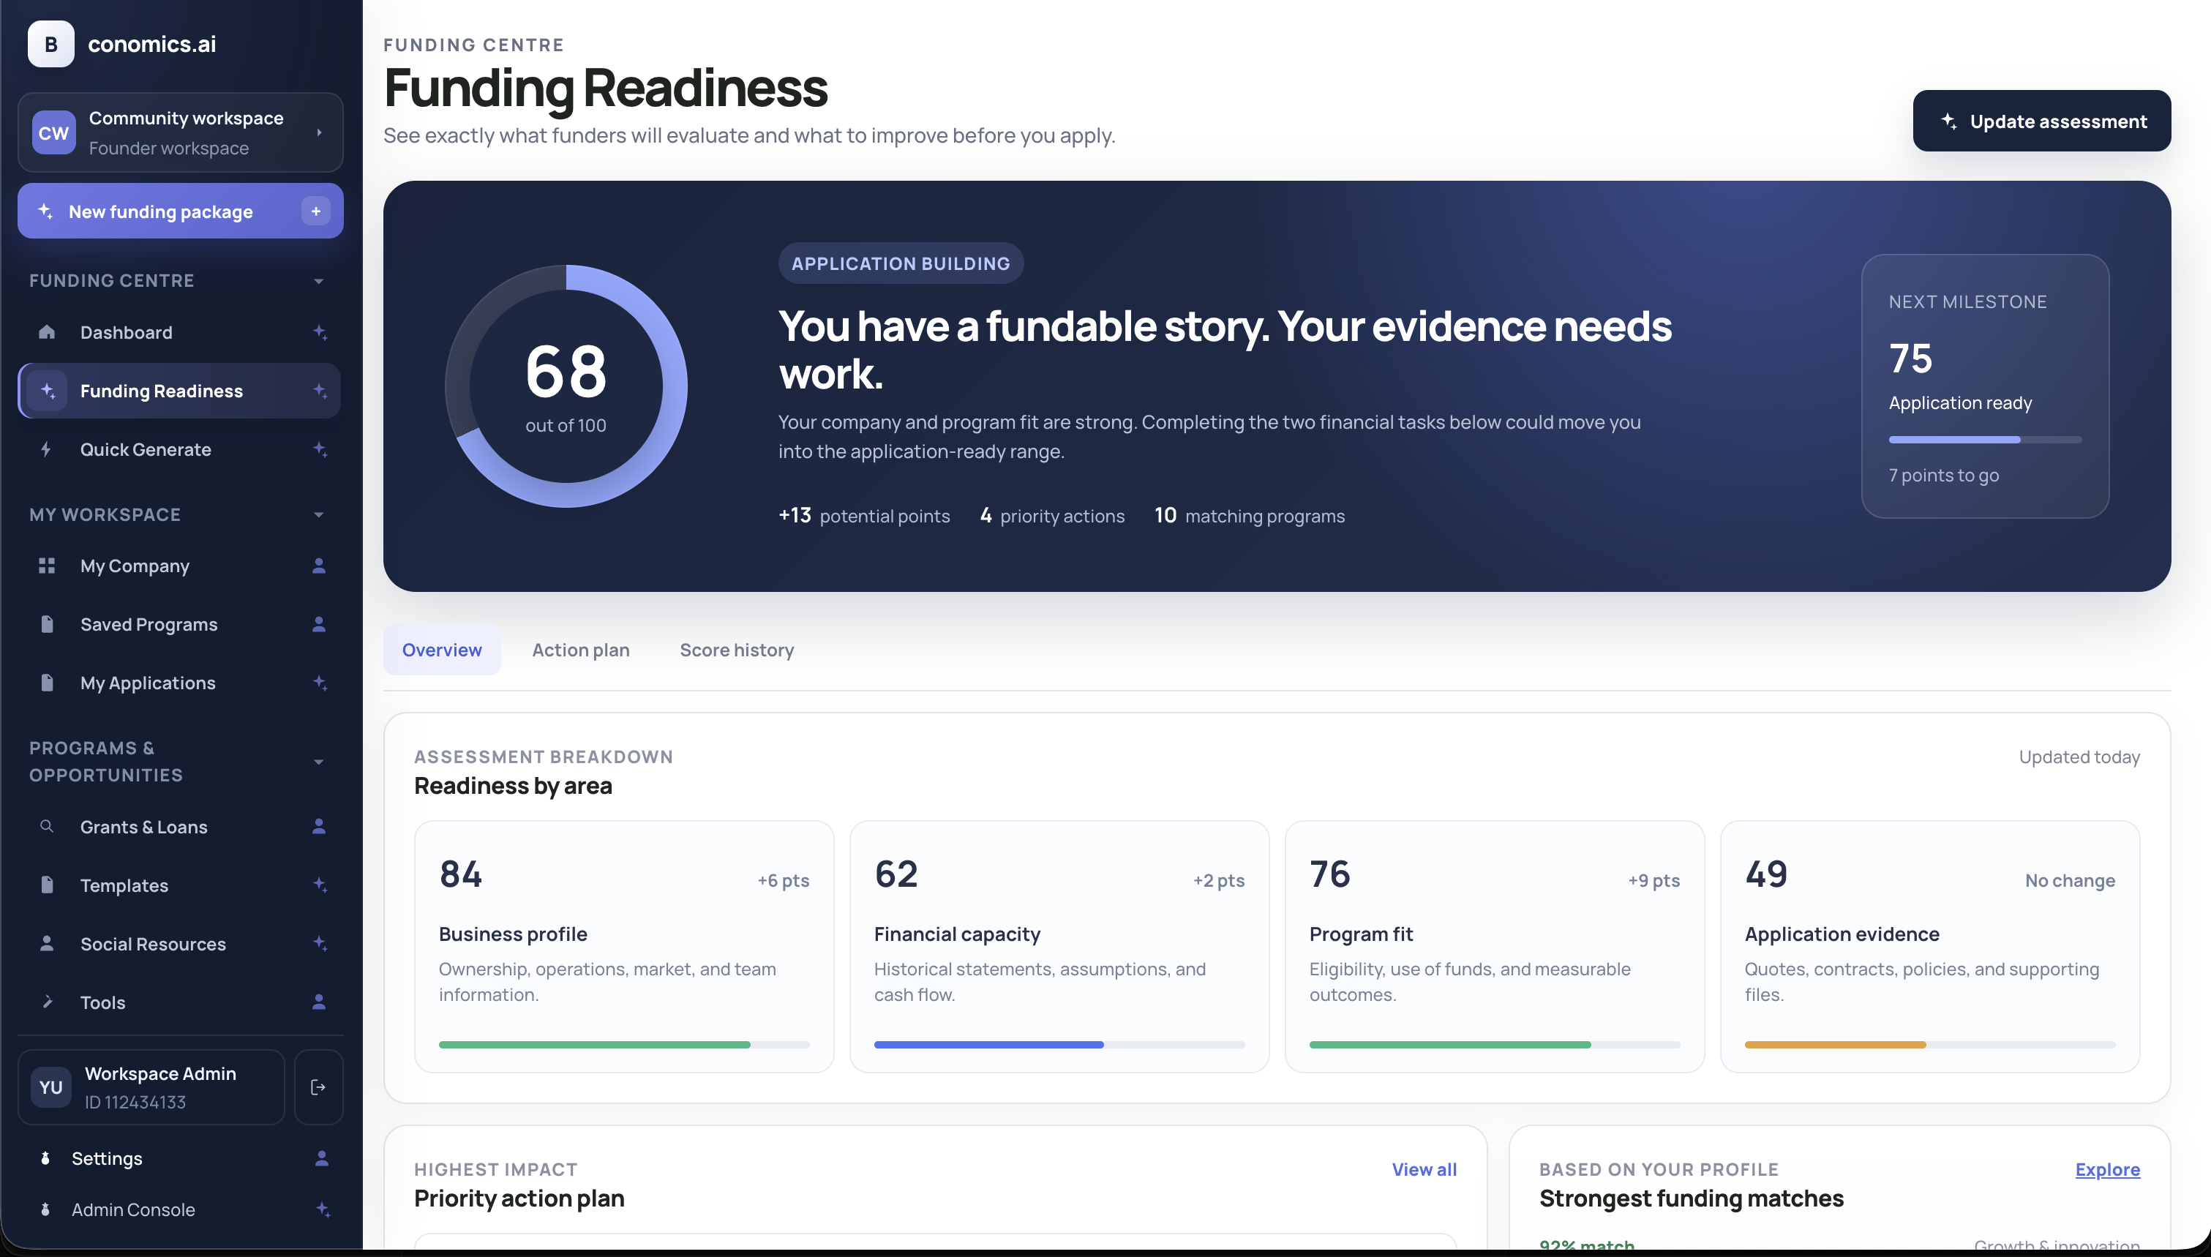The image size is (2211, 1257).
Task: Open Quick Generate from the sidebar
Action: [x=179, y=449]
